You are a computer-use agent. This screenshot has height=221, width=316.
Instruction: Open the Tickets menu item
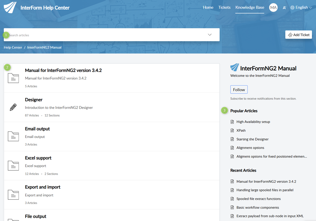pyautogui.click(x=224, y=8)
